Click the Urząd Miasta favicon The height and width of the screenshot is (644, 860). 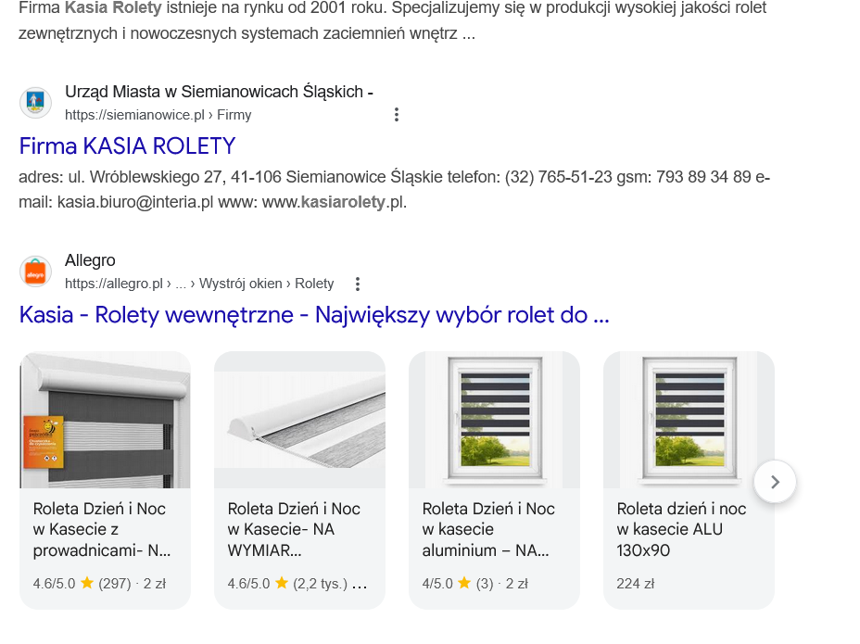pos(35,102)
